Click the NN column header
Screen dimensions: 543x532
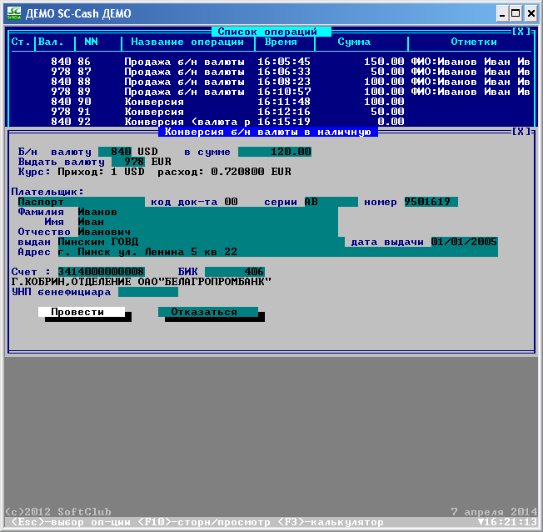92,42
